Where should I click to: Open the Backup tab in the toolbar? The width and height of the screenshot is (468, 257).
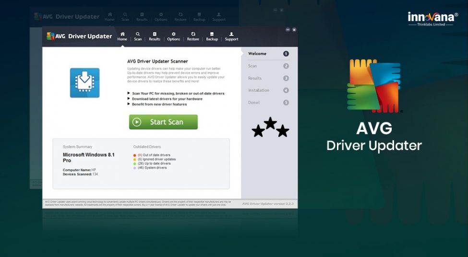pyautogui.click(x=212, y=36)
